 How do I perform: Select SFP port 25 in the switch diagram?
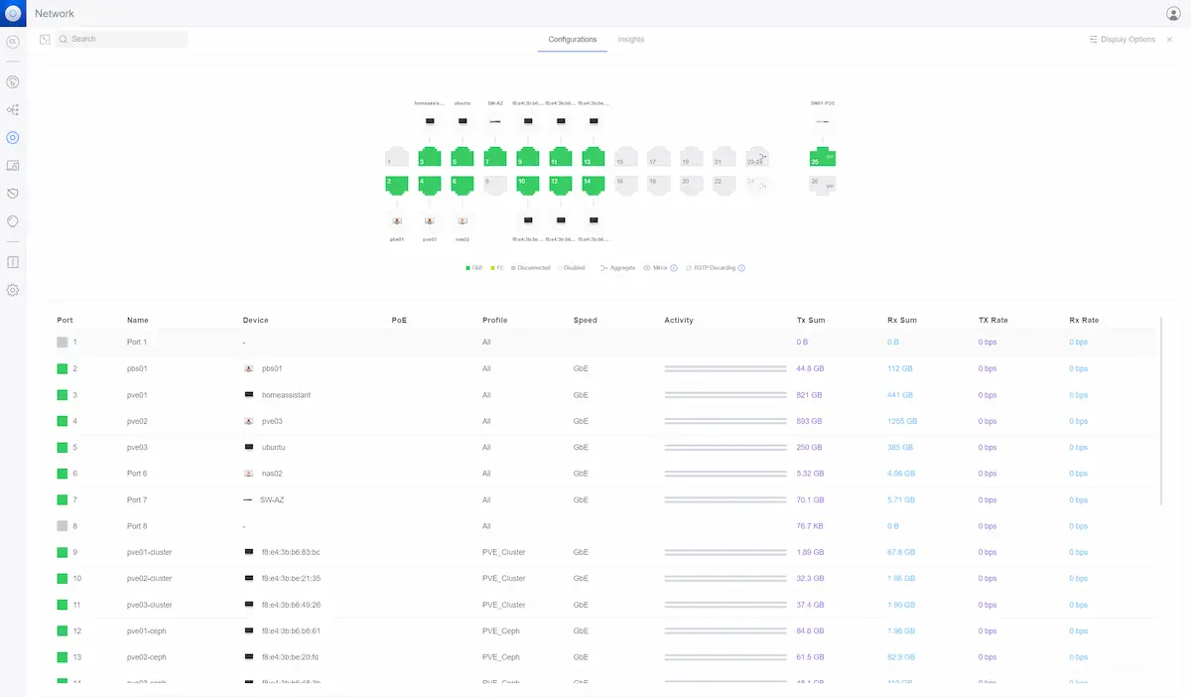[821, 157]
